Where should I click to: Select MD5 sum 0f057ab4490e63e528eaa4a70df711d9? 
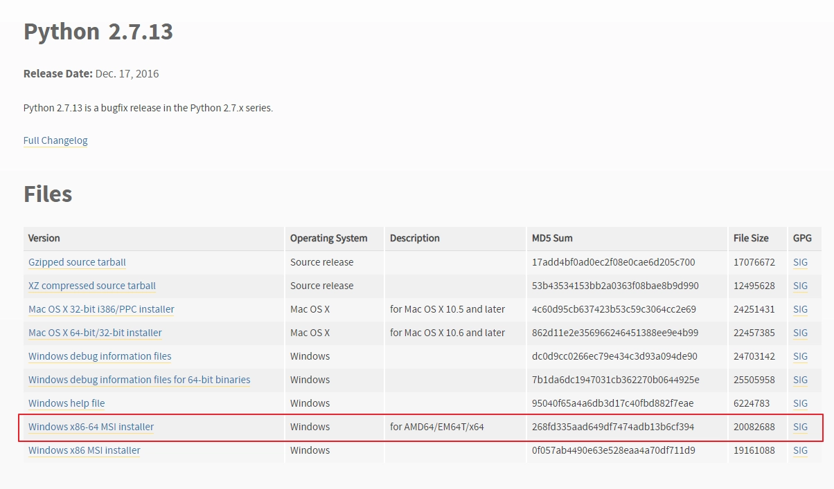(x=613, y=450)
